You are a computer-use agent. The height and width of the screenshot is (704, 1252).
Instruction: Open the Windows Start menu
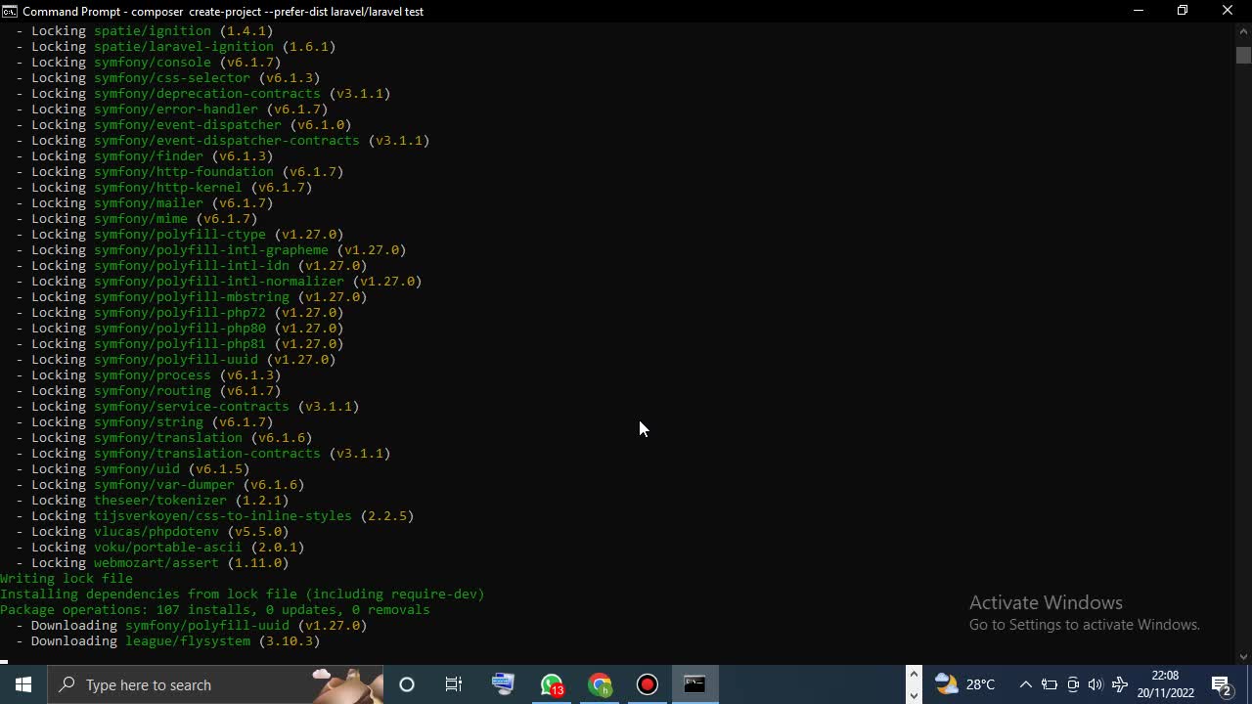23,684
